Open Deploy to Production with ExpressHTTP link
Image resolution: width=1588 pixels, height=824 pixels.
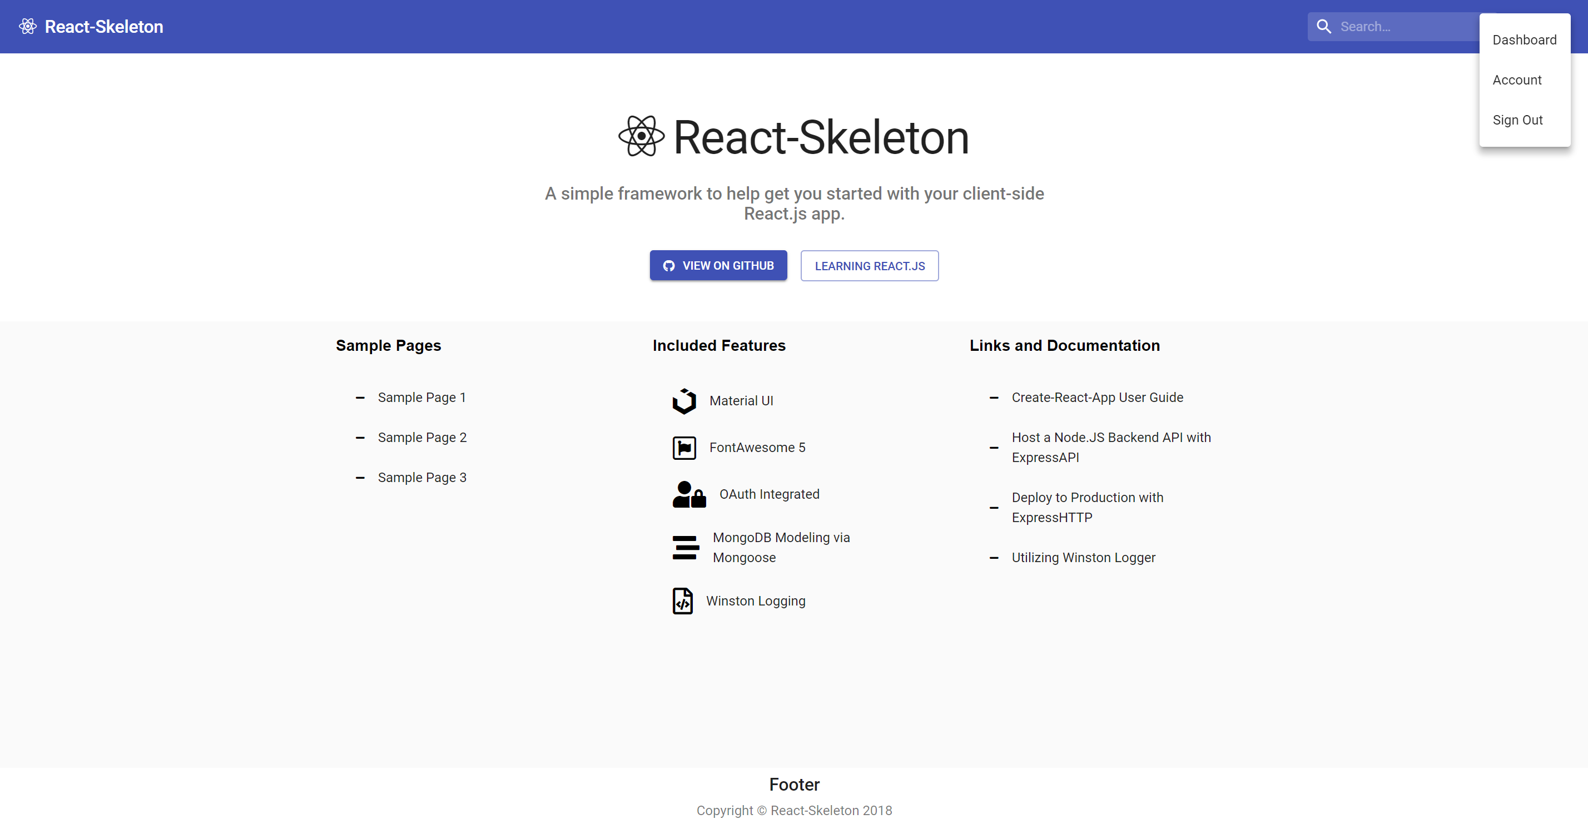click(1088, 507)
